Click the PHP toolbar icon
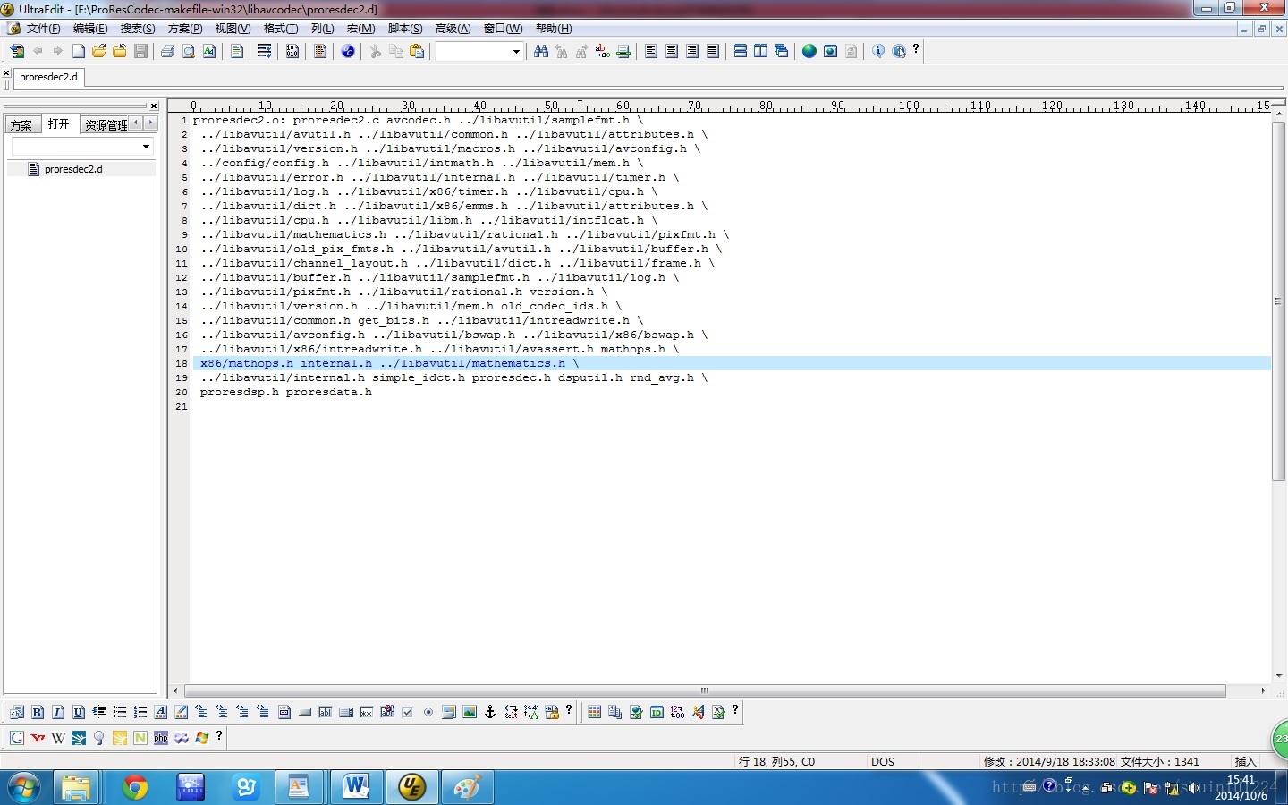Image resolution: width=1288 pixels, height=805 pixels. (x=161, y=738)
